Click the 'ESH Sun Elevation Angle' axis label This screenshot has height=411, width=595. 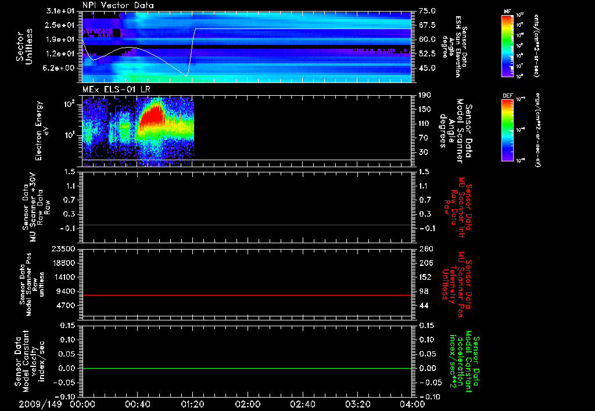click(x=454, y=46)
